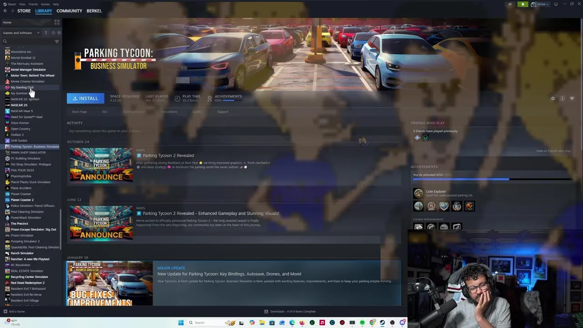Open the Store Page link
Screen dimensions: 583x328
click(x=79, y=112)
